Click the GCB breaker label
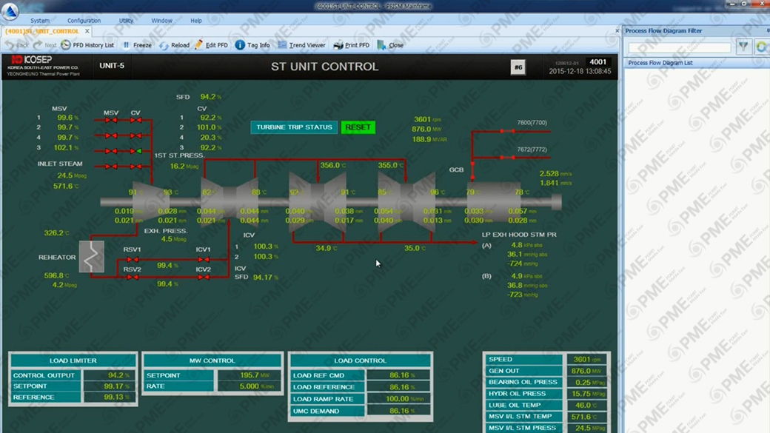Screen dimensions: 770x433 pos(456,169)
